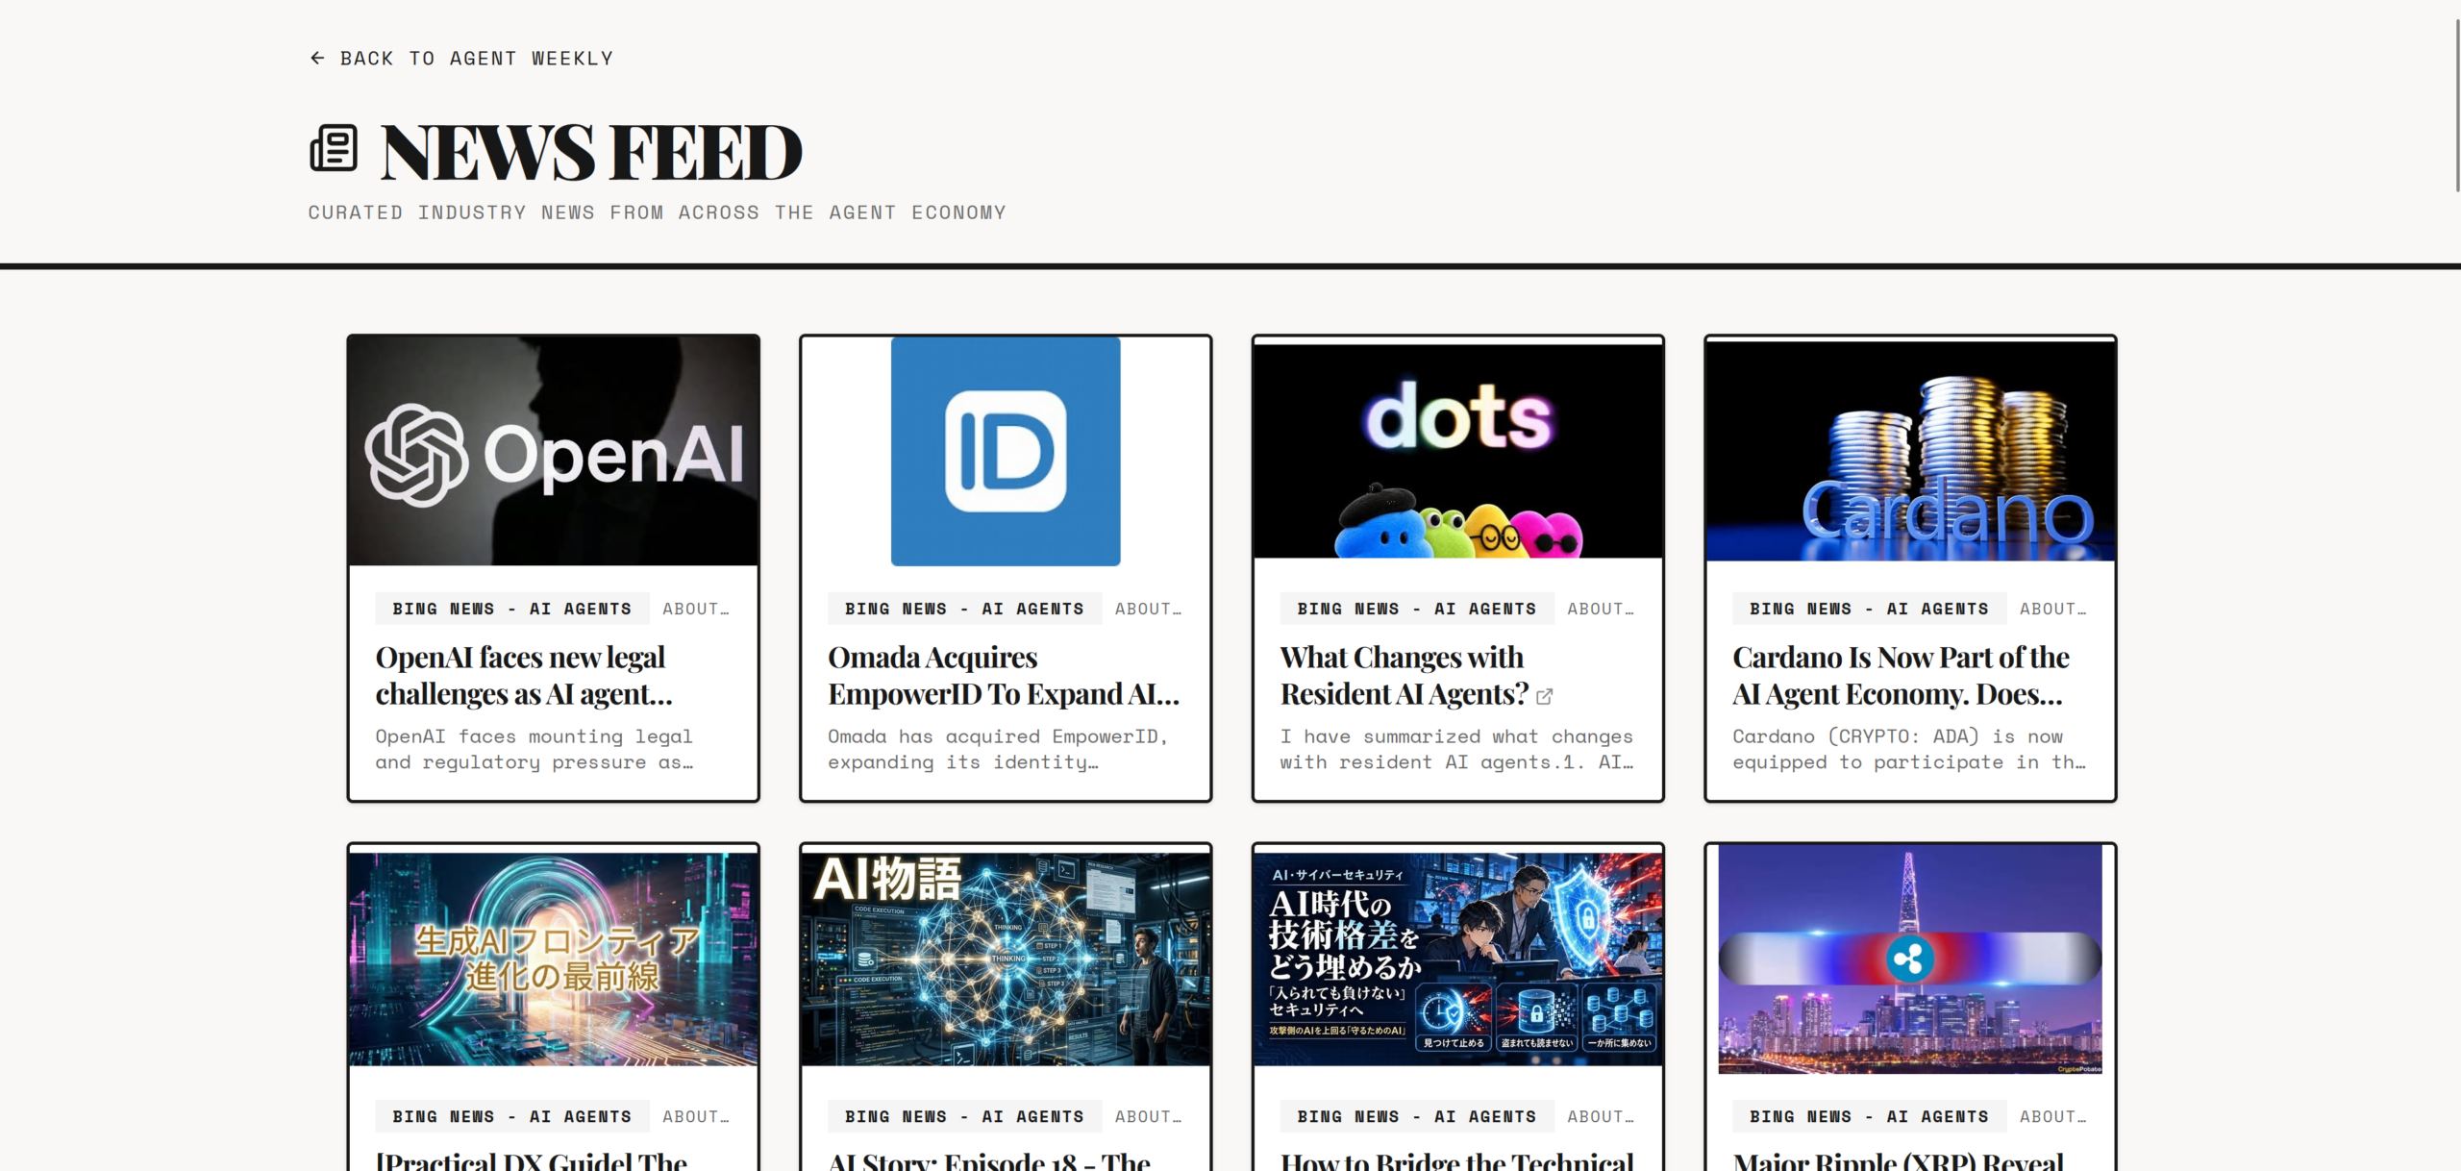The width and height of the screenshot is (2461, 1171).
Task: Click Bing News tag on Practical DX Guide card
Action: (x=512, y=1116)
